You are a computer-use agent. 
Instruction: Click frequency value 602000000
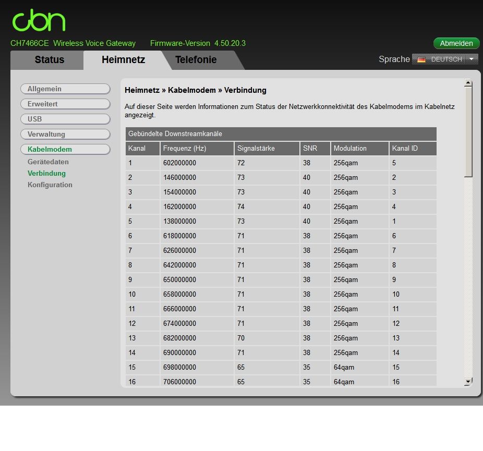[x=179, y=163]
